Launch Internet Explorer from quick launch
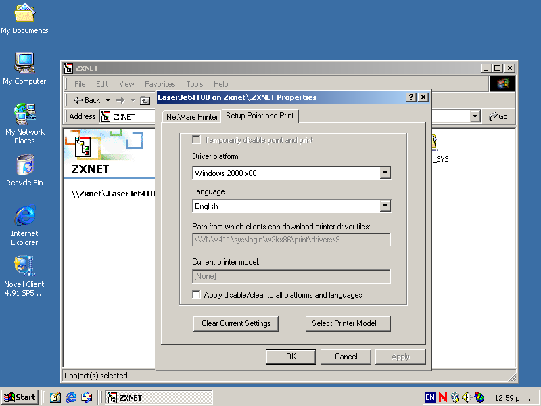This screenshot has width=541, height=406. [x=71, y=397]
